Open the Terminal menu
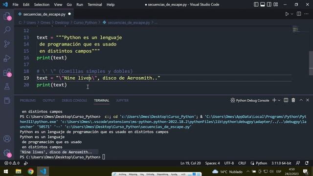The image size is (313, 176). coord(94,4)
